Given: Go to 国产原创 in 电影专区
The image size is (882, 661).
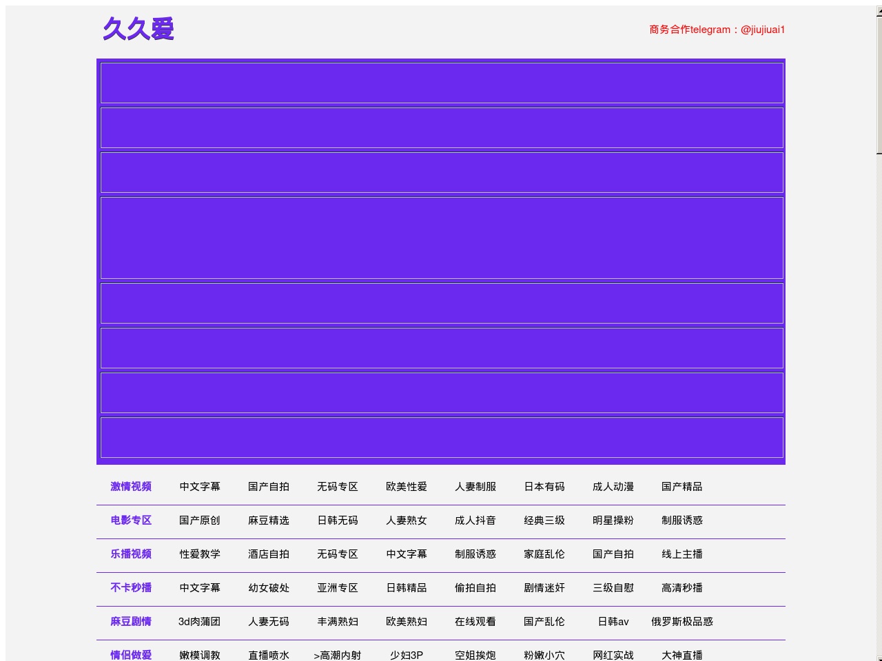Looking at the screenshot, I should 200,520.
